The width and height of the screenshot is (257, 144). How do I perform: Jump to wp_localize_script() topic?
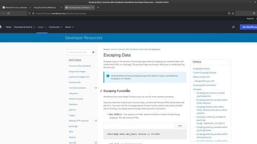click(x=211, y=120)
